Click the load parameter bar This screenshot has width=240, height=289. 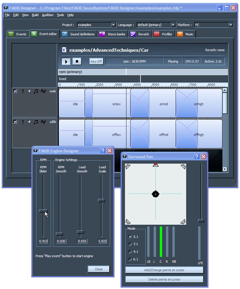pyautogui.click(x=143, y=79)
